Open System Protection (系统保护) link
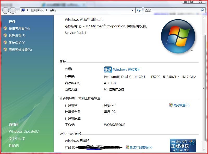Screen dimensions: 208x154 click(x=17, y=42)
